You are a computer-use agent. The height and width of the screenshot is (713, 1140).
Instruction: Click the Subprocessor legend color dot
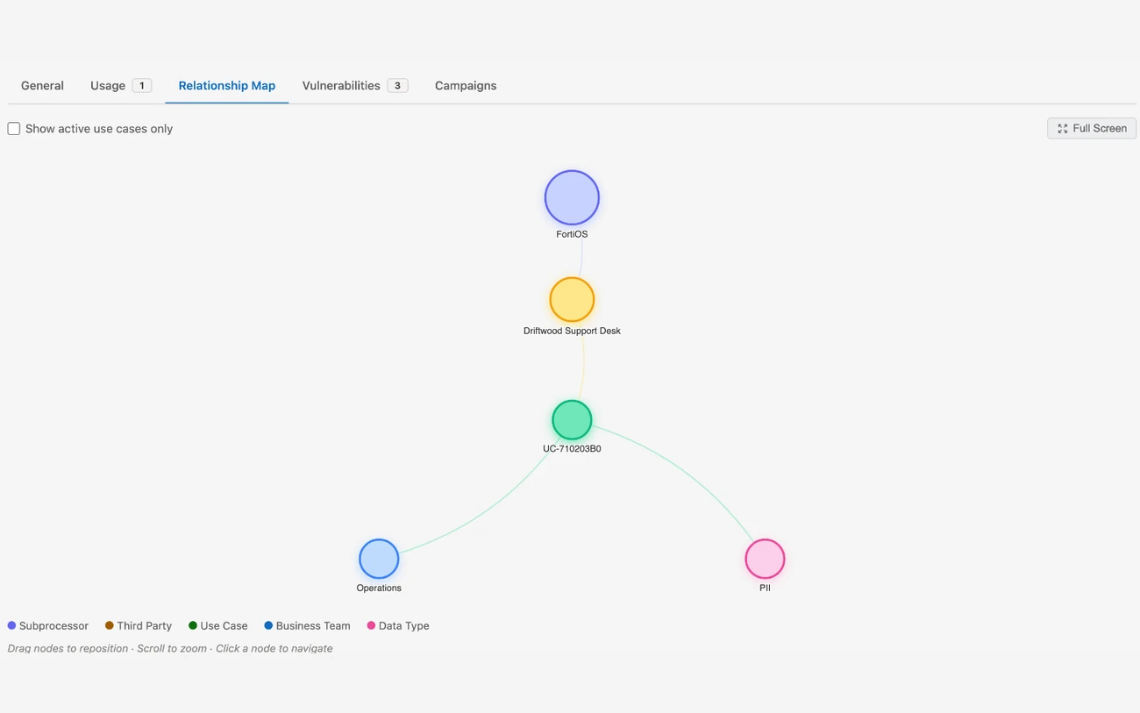click(11, 625)
